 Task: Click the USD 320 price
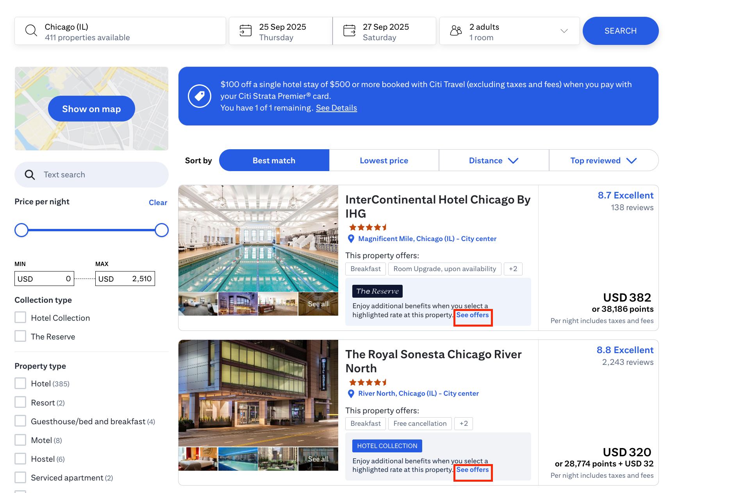point(627,452)
